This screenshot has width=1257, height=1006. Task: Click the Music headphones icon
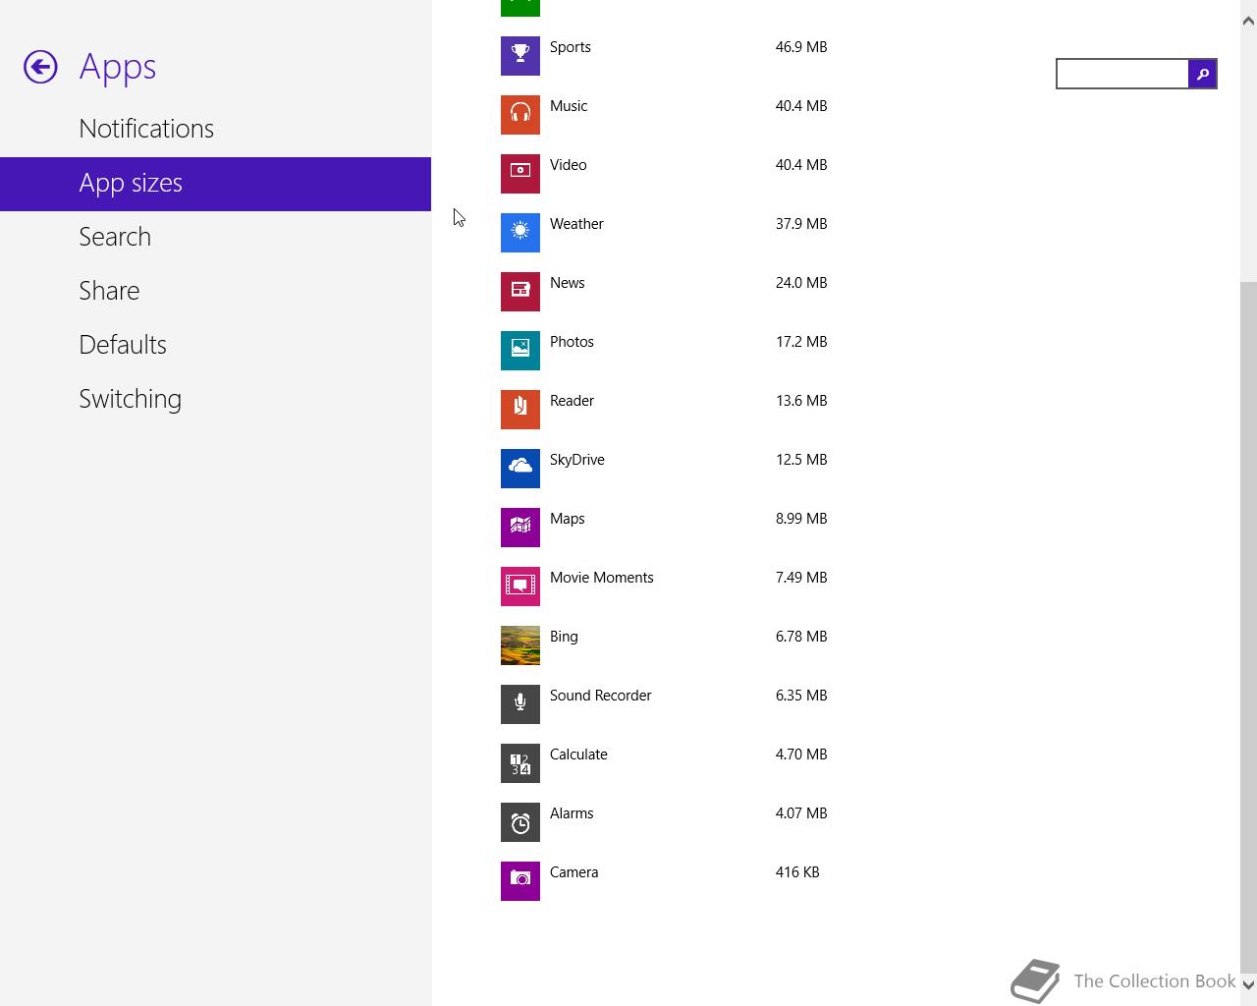520,115
